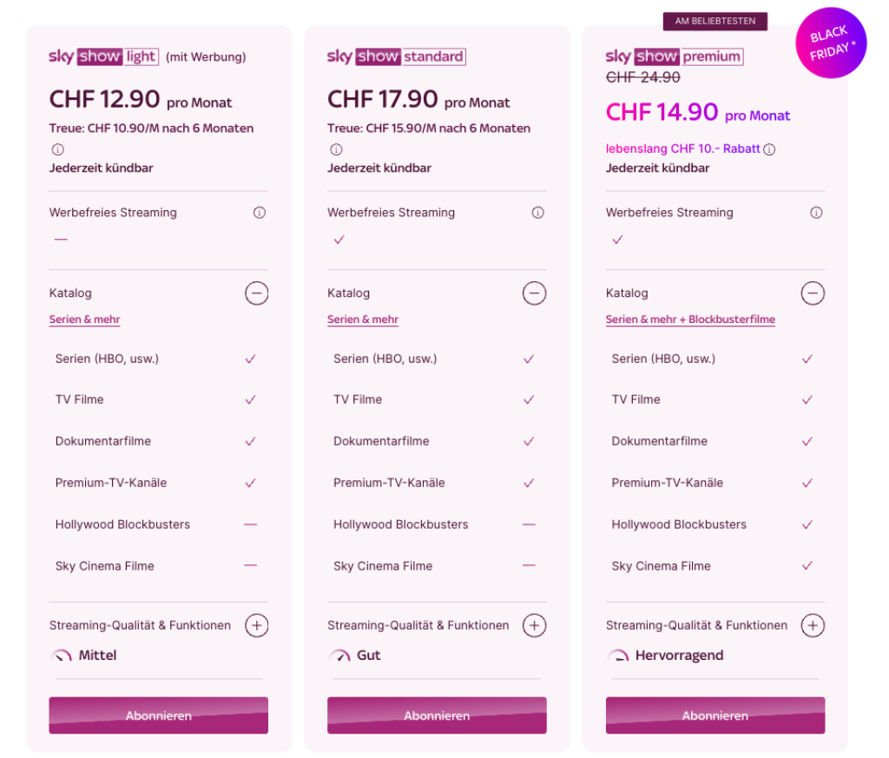
Task: Collapse Katalog section in Premium plan
Action: tap(813, 293)
